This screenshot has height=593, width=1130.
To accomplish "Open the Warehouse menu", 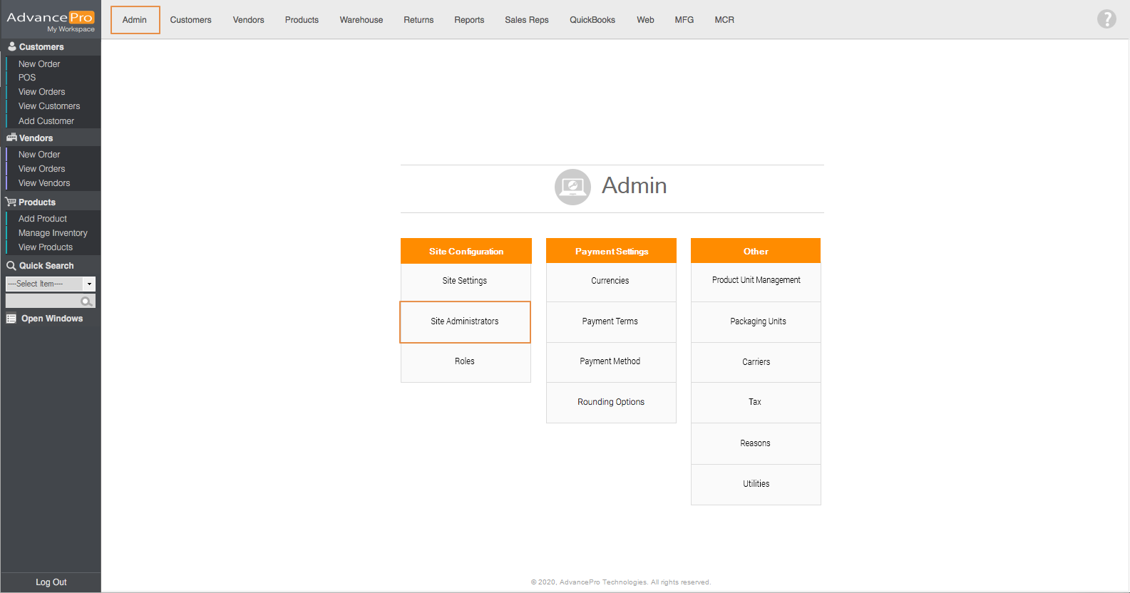I will tap(361, 20).
